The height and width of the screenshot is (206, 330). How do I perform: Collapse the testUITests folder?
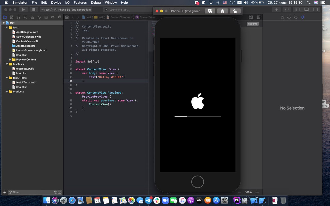coord(7,78)
